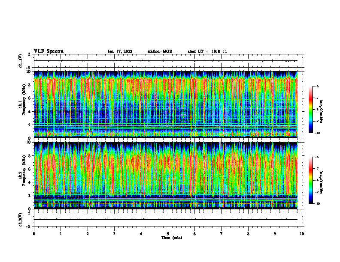
Task: Click the "-8" label on ch.1 colorbar
Action: click(x=317, y=110)
